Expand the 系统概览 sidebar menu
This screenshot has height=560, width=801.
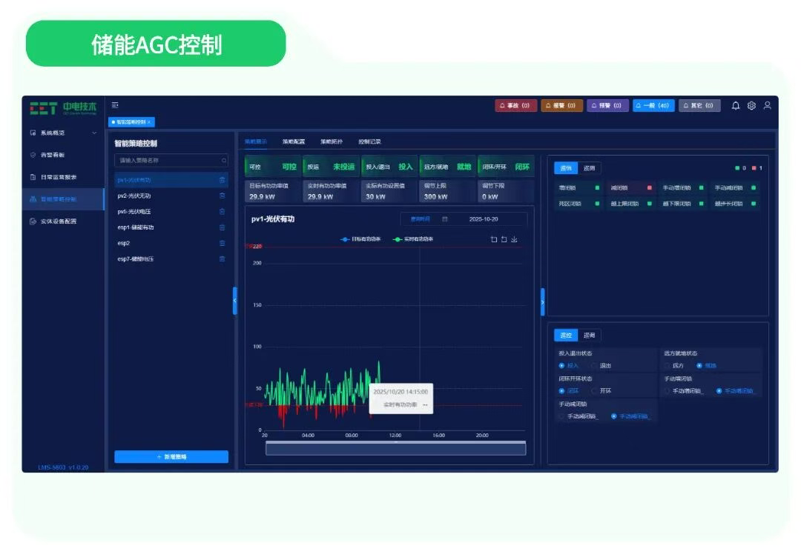pos(63,133)
